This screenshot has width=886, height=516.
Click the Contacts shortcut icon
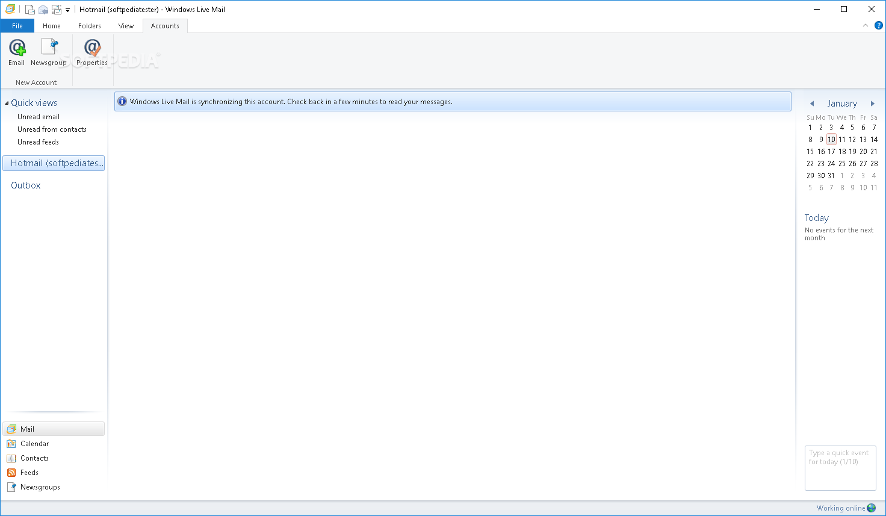pos(11,458)
